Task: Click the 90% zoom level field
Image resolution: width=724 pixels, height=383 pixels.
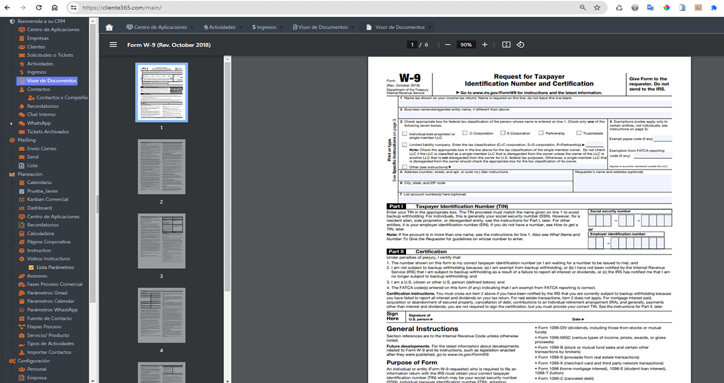Action: click(x=466, y=45)
